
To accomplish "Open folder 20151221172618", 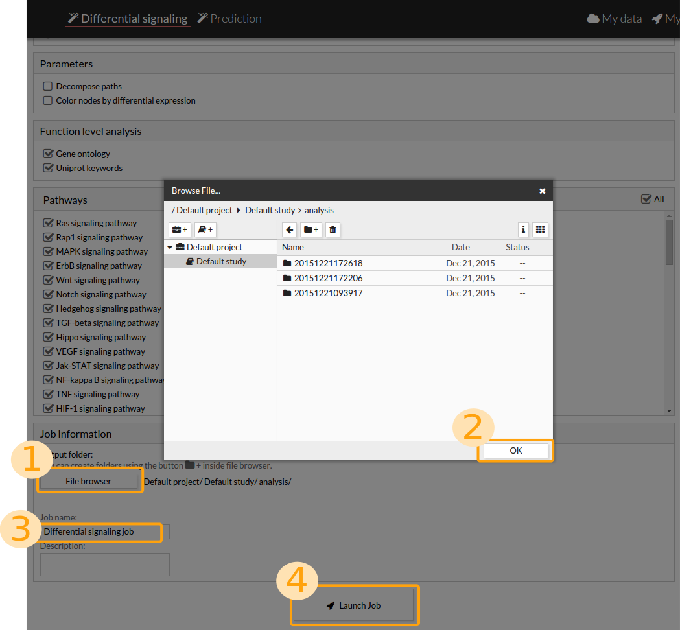I will click(x=328, y=263).
